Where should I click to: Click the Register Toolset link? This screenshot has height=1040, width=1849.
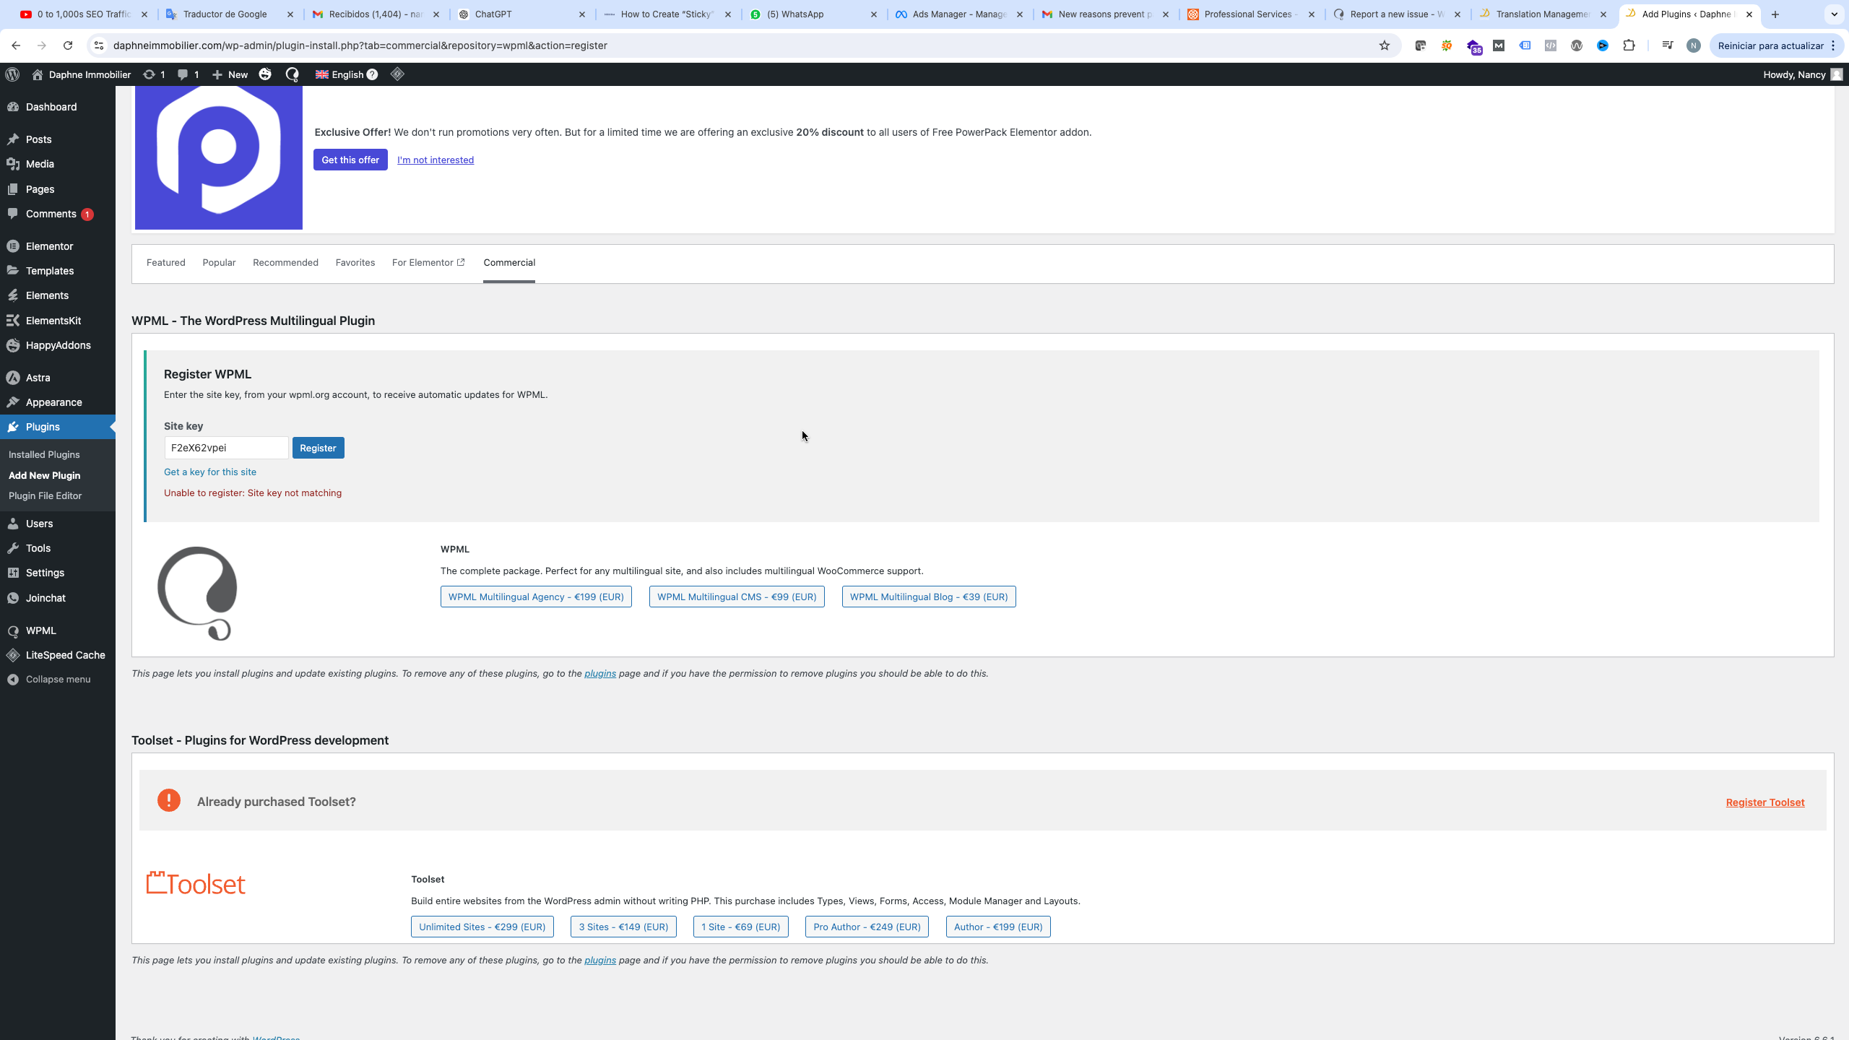coord(1765,802)
